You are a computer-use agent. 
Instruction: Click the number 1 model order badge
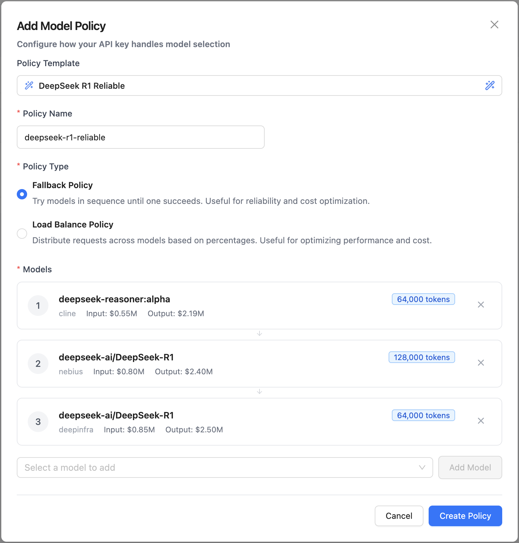38,306
